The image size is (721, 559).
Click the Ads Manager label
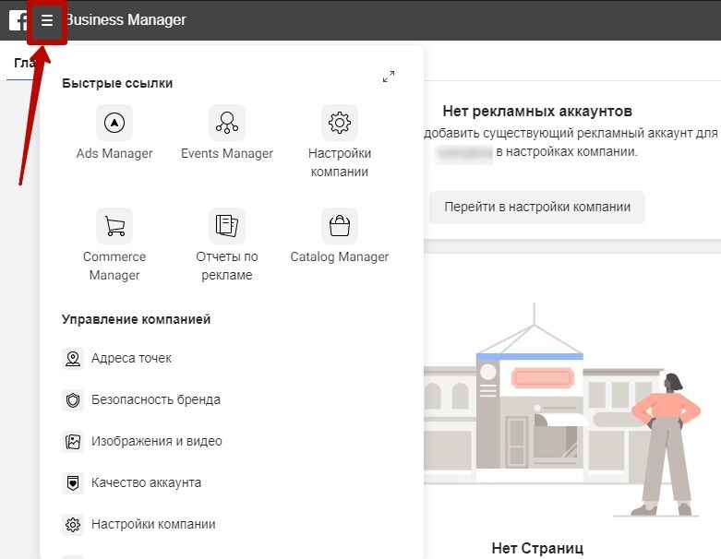[114, 153]
